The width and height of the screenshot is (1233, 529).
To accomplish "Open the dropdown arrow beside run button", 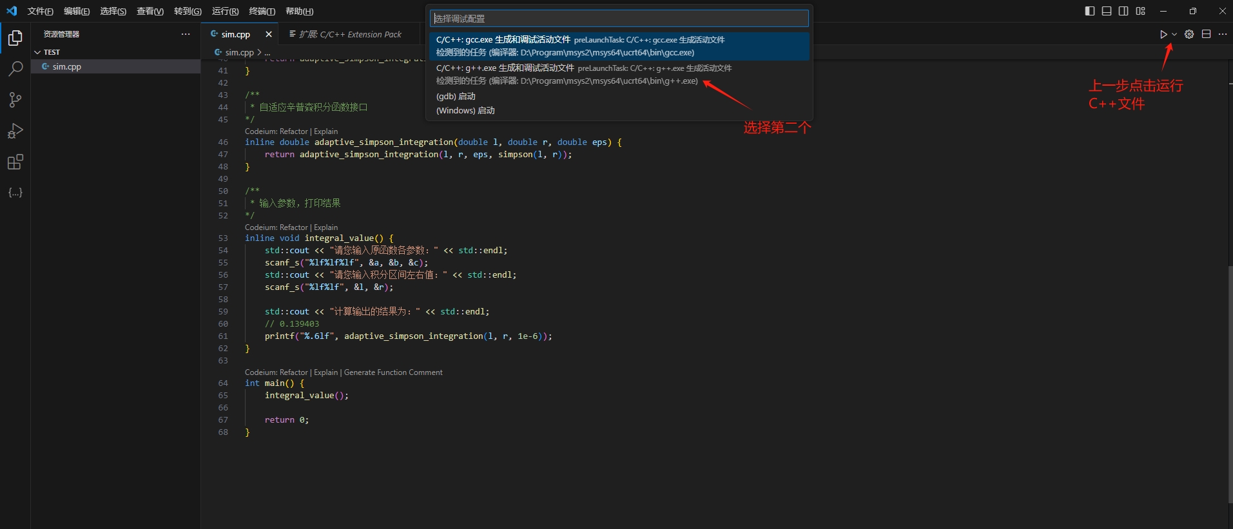I will click(1174, 34).
